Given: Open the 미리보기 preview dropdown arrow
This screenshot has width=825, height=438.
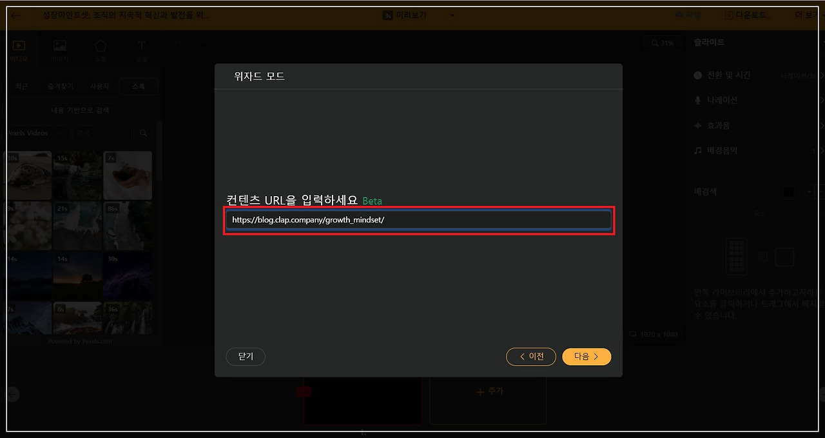Looking at the screenshot, I should click(452, 15).
